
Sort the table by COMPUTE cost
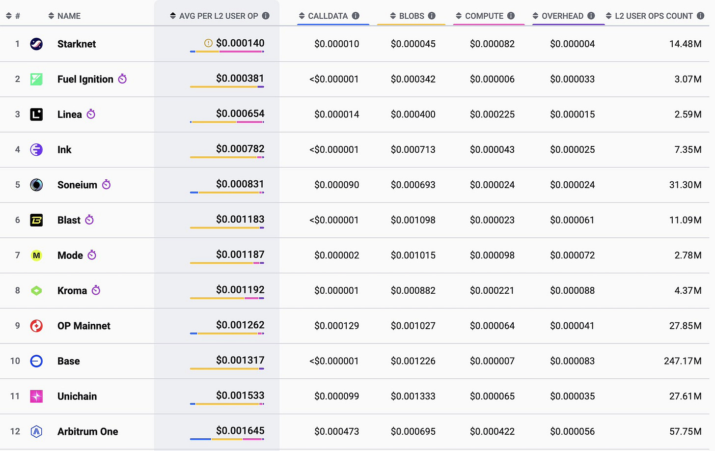[x=480, y=16]
